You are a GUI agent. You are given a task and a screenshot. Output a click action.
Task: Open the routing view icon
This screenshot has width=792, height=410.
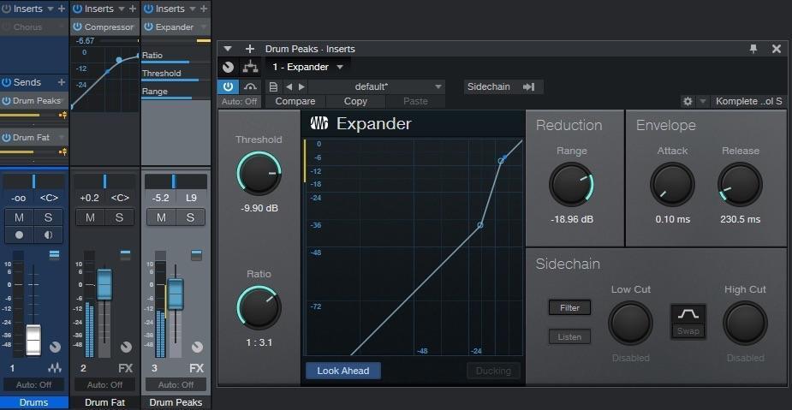(x=251, y=67)
